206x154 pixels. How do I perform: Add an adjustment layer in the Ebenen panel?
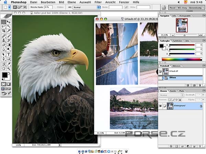(188, 146)
